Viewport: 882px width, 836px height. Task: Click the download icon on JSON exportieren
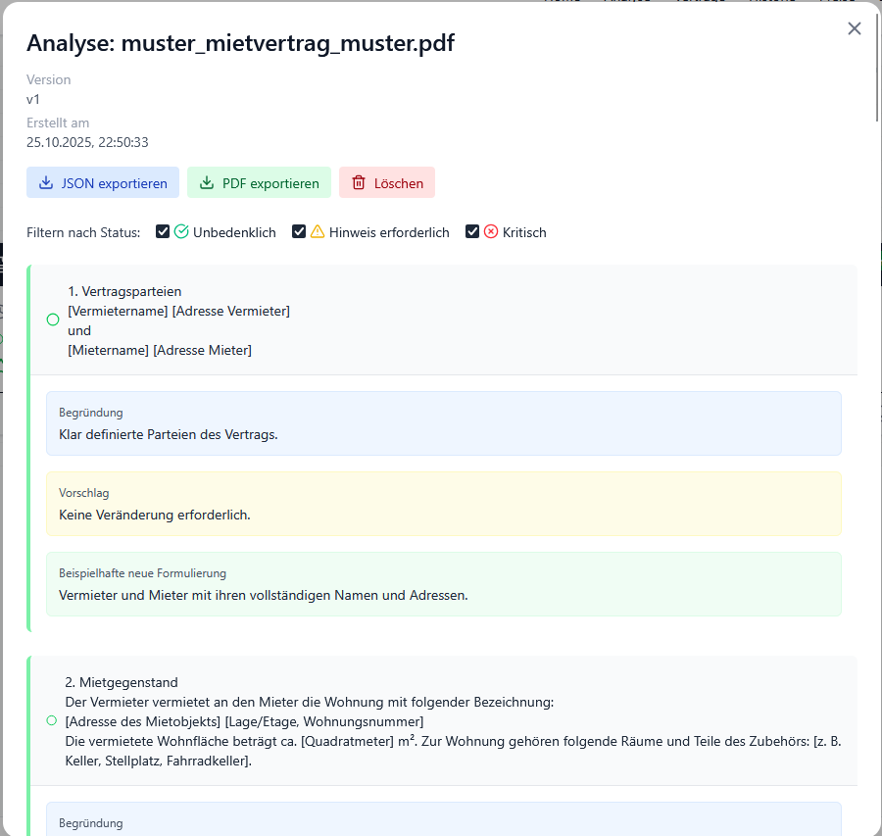click(x=46, y=183)
